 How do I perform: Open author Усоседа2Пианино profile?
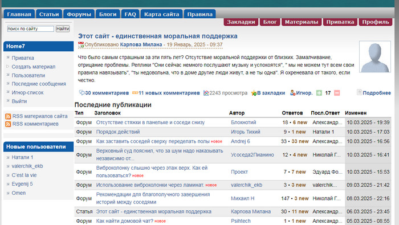(253, 154)
